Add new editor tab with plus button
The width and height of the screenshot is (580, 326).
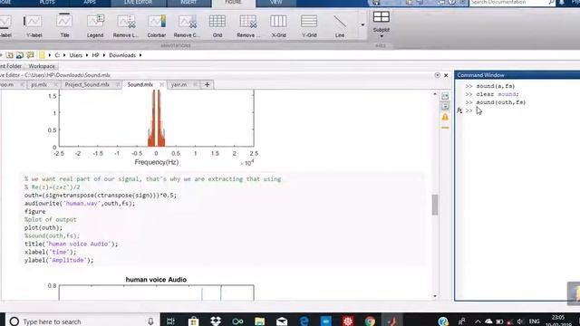[208, 84]
